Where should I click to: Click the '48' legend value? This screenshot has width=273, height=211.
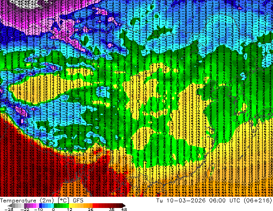[x=124, y=209]
